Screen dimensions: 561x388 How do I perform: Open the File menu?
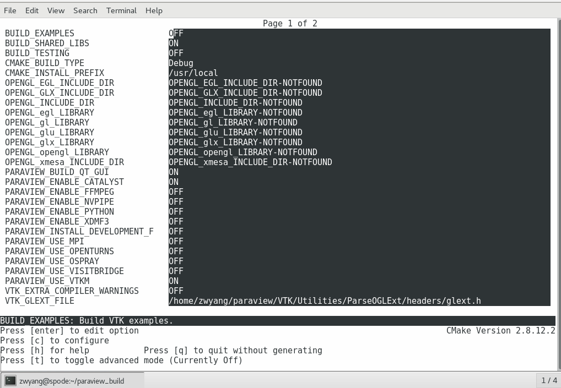(x=10, y=10)
